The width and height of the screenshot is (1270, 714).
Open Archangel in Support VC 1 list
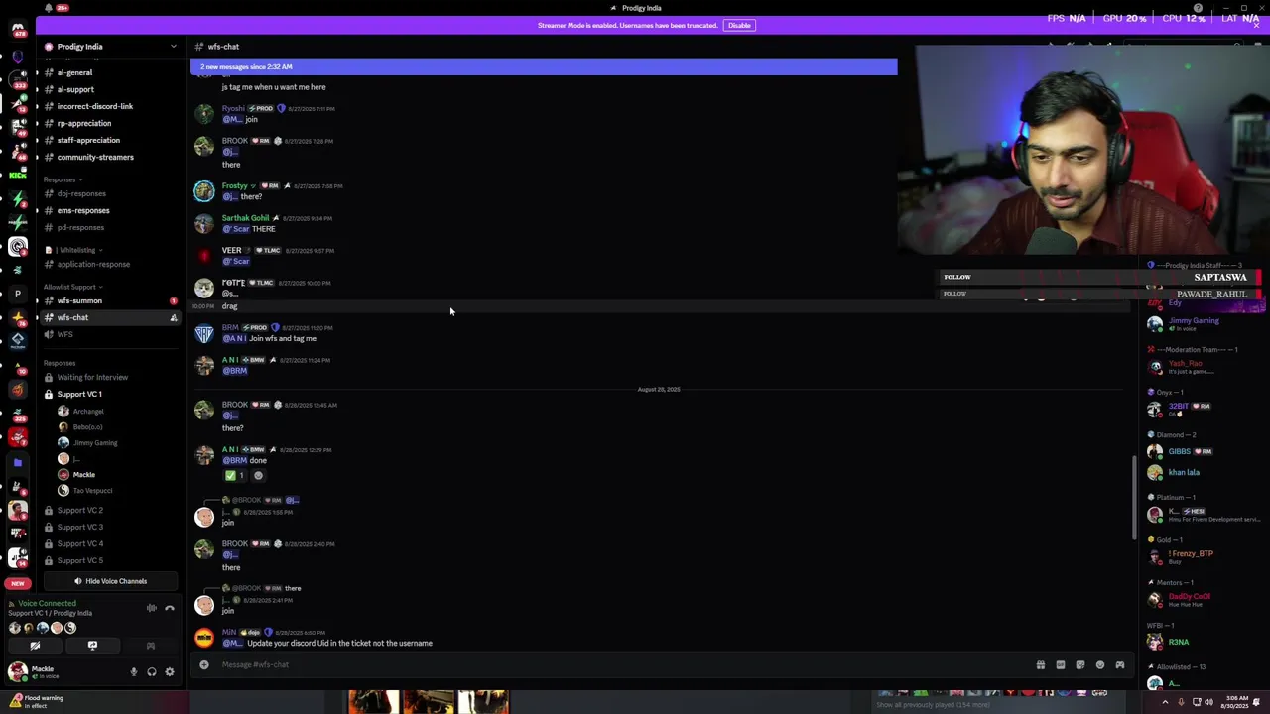pos(88,412)
